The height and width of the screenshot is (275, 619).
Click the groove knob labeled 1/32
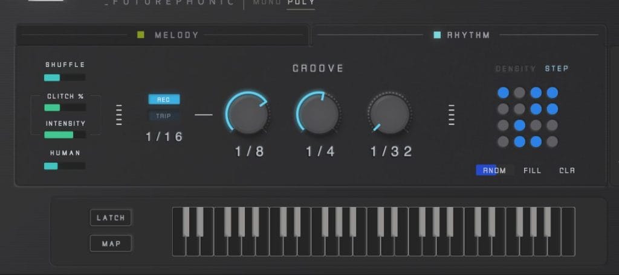(390, 114)
